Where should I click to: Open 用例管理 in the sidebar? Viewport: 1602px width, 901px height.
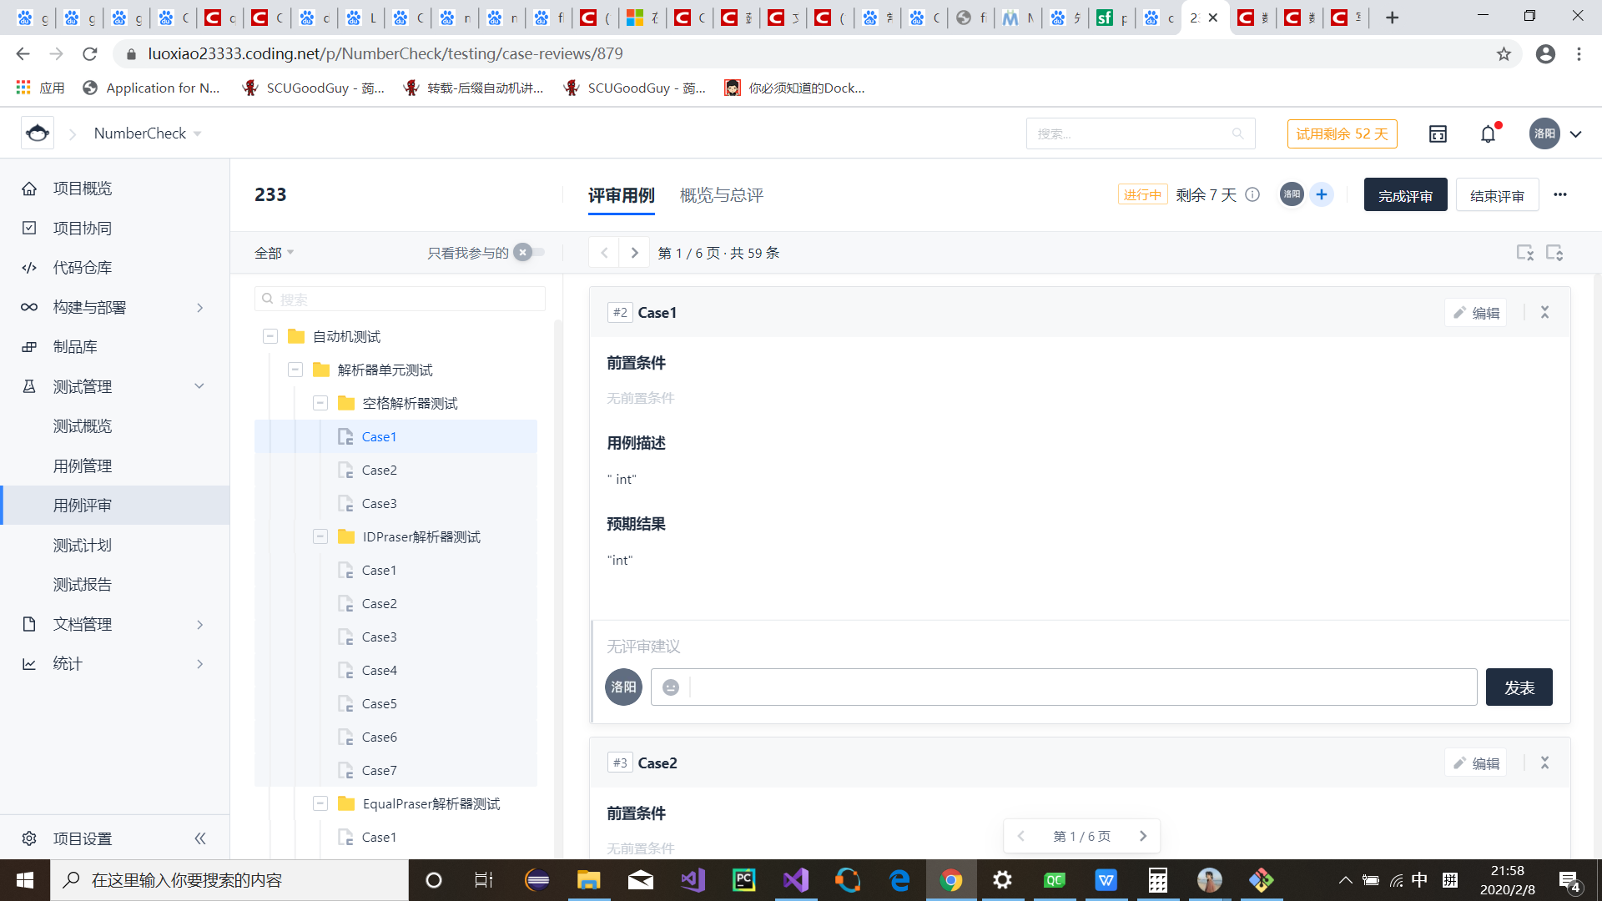83,466
